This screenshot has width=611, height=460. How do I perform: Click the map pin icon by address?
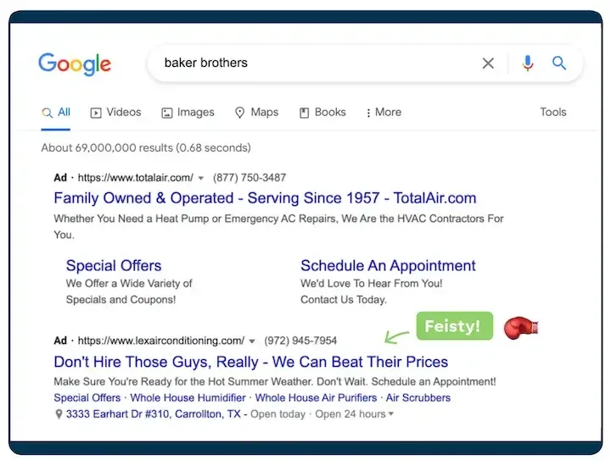click(x=59, y=414)
